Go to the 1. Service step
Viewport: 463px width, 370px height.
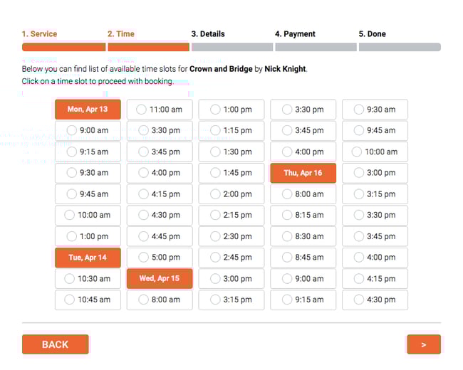tap(39, 34)
